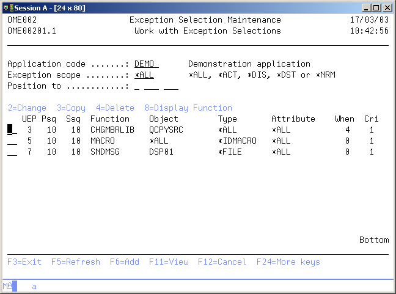Click the 2=Change option label
Viewport: 396px width, 294px height.
click(27, 108)
